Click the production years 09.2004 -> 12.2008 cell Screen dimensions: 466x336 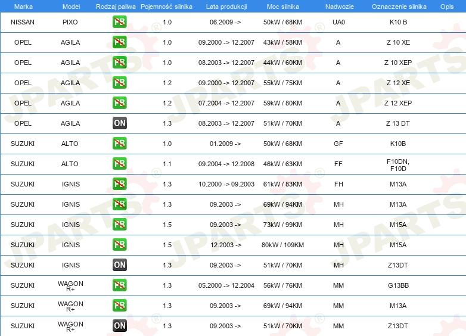pos(226,164)
